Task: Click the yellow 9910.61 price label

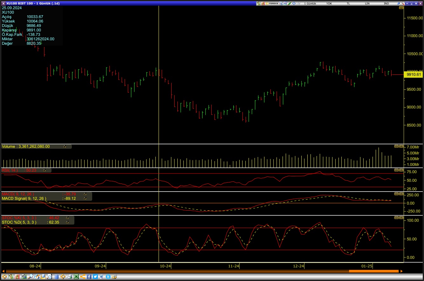Action: (x=413, y=75)
